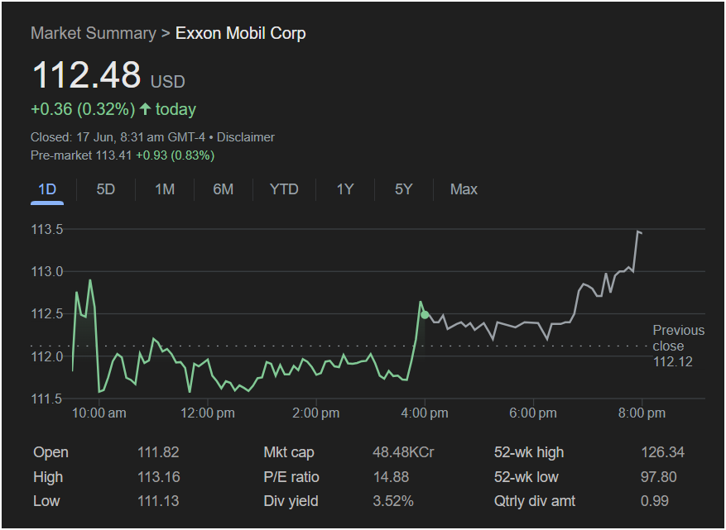Select the YTD range tab
This screenshot has height=530, width=726.
click(284, 189)
